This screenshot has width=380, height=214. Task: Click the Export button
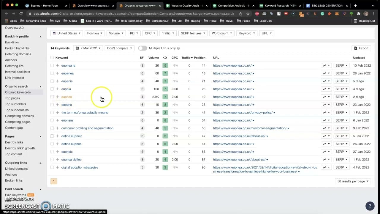click(361, 48)
